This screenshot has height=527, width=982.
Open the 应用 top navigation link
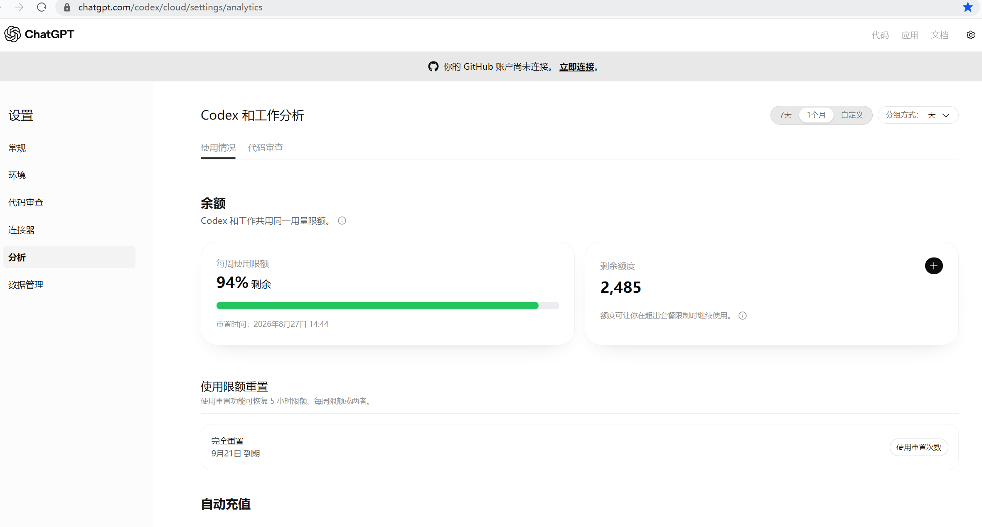coord(910,35)
